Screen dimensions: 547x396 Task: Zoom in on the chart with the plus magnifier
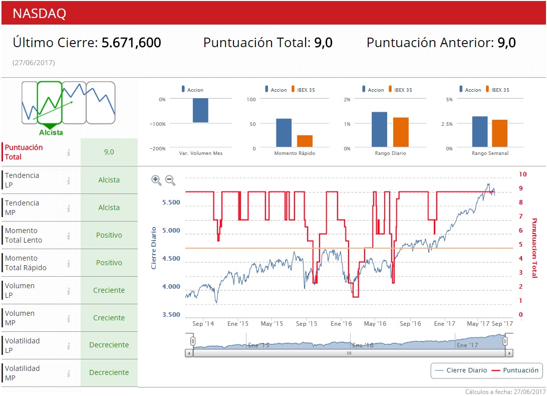tap(156, 180)
